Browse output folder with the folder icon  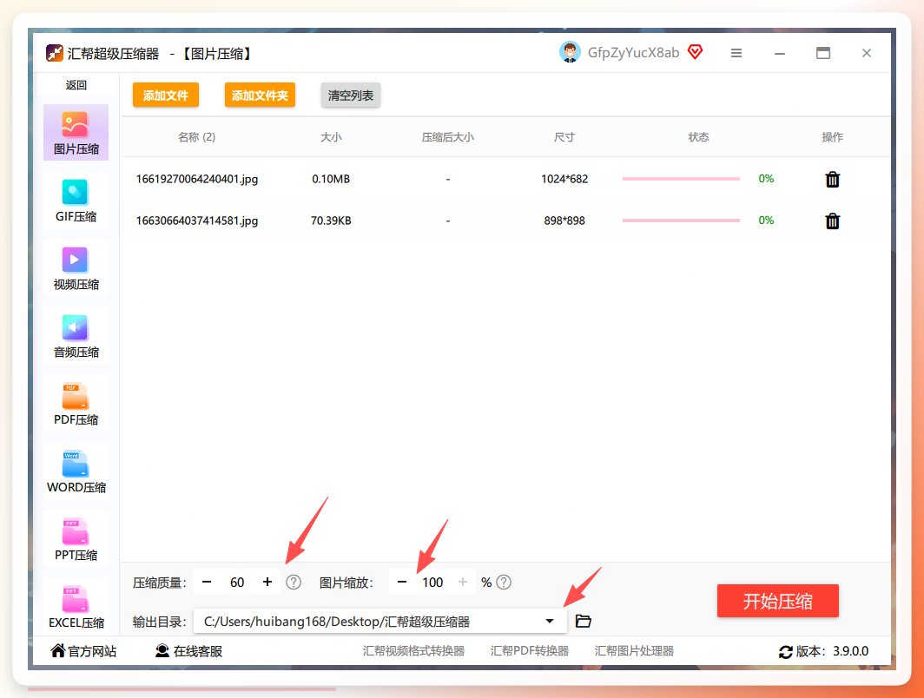point(583,621)
